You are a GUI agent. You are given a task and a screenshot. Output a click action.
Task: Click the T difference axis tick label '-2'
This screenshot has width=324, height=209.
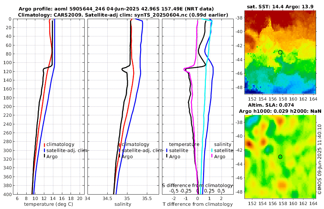(174, 199)
